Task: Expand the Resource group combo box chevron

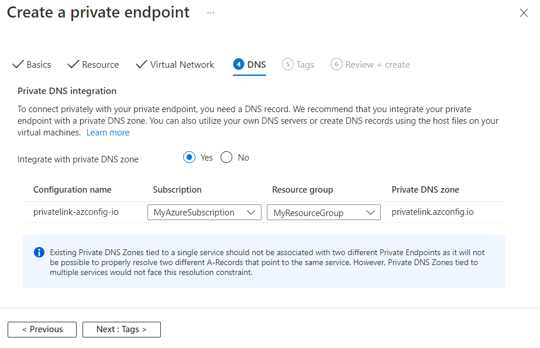Action: (370, 212)
